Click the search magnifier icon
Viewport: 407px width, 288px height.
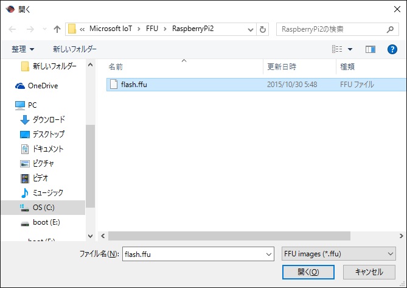pos(390,29)
